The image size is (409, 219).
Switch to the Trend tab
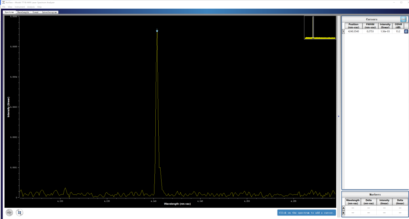coord(35,12)
